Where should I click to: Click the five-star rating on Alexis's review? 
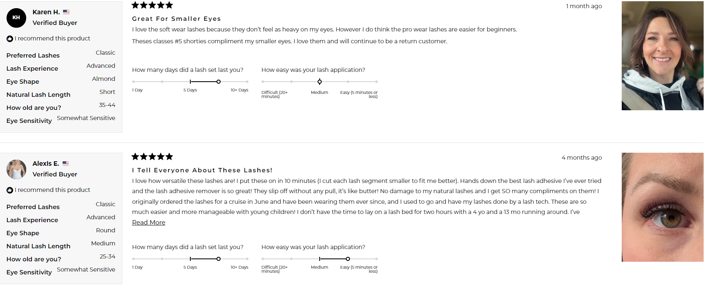[x=152, y=157]
